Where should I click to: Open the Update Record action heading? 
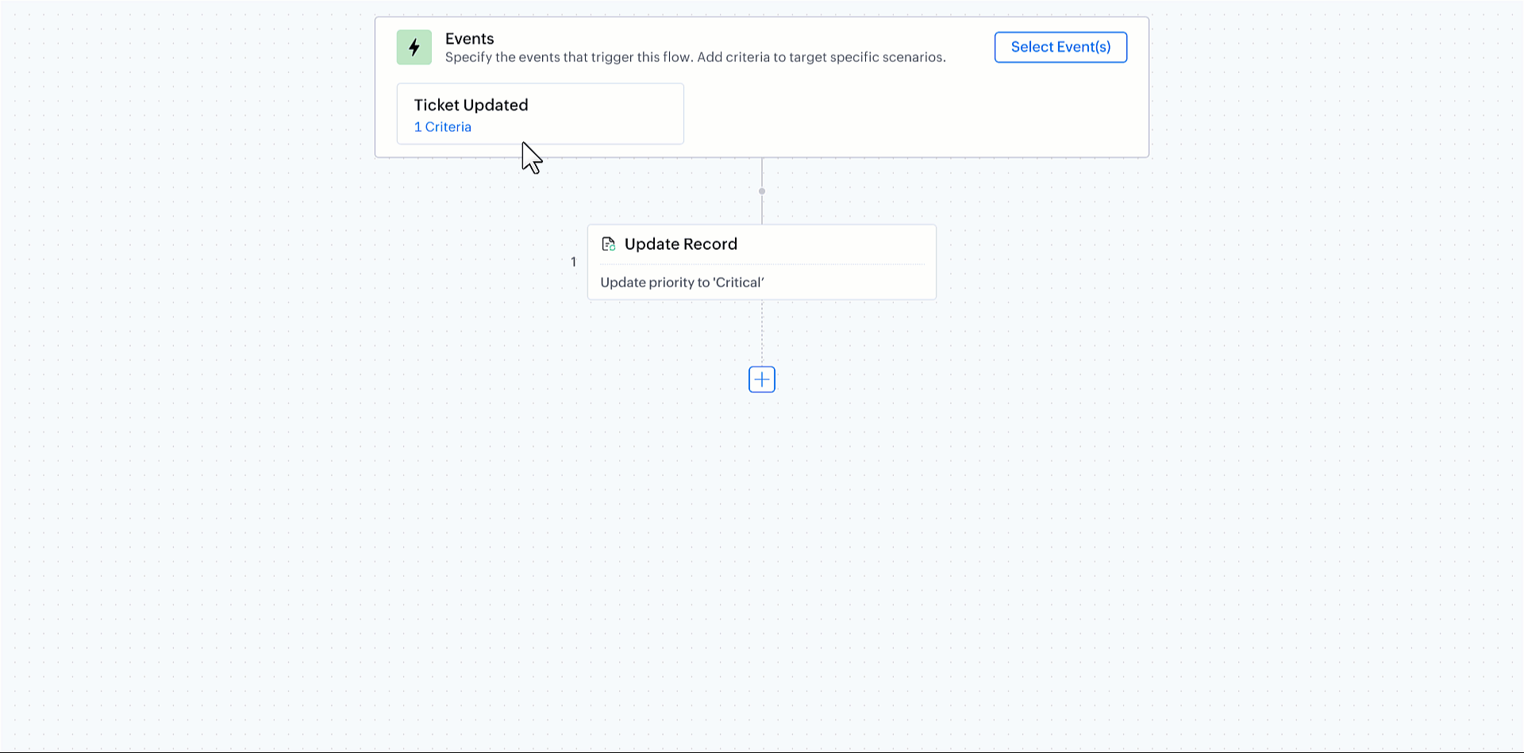tap(681, 244)
